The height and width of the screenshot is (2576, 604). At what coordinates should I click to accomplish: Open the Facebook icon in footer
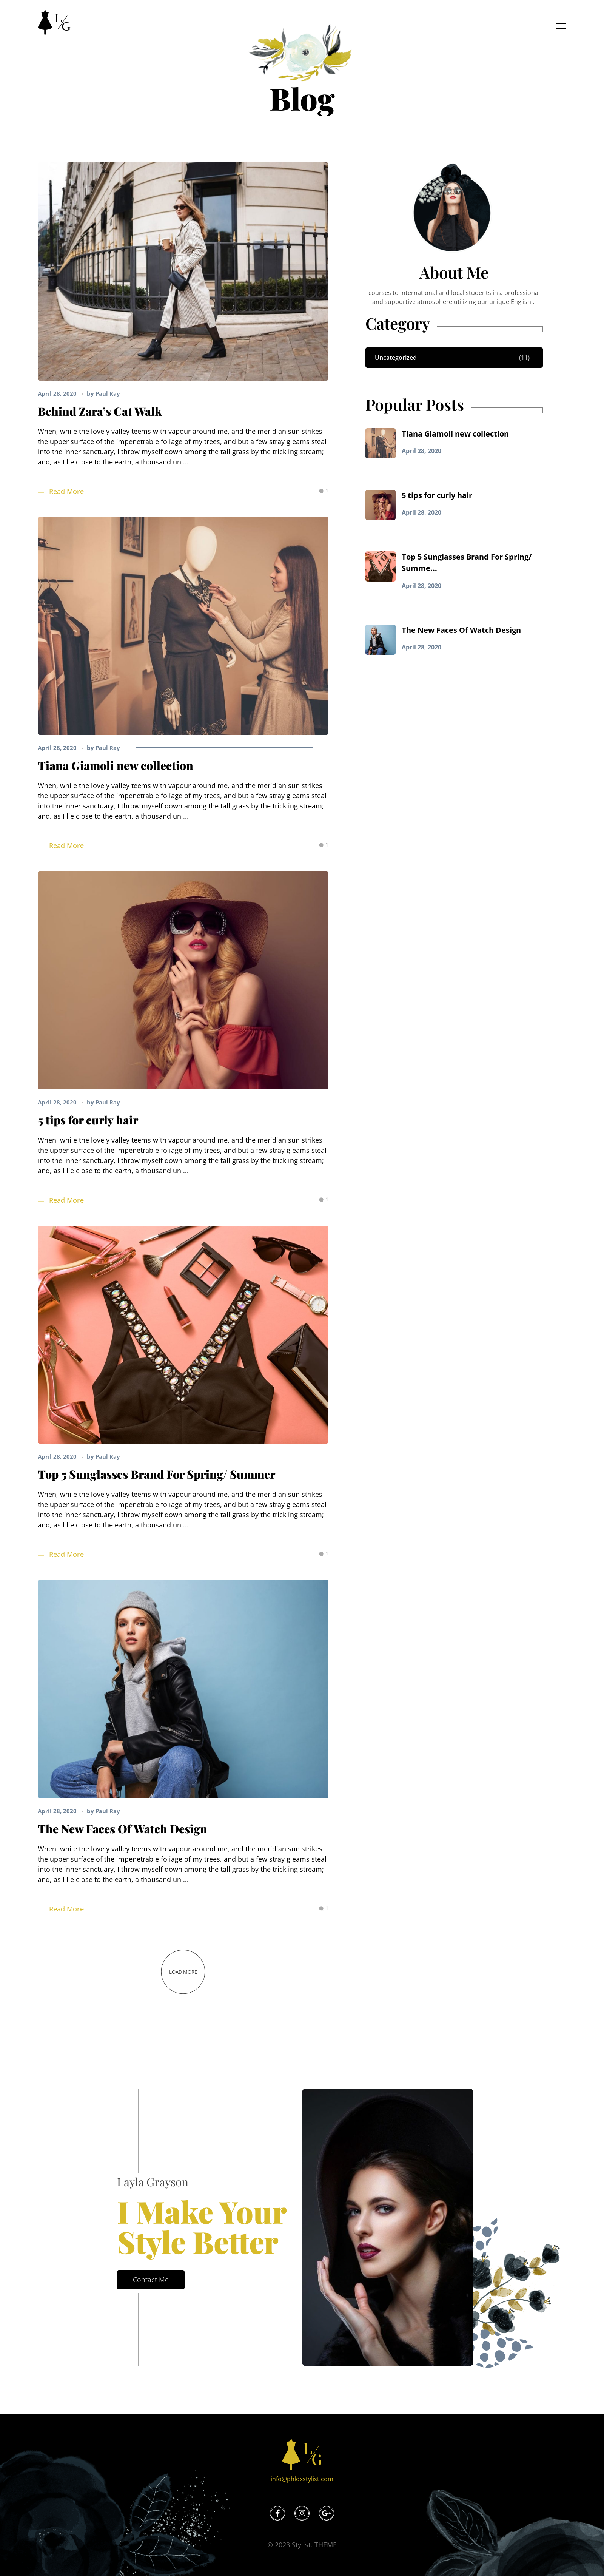(x=278, y=2513)
